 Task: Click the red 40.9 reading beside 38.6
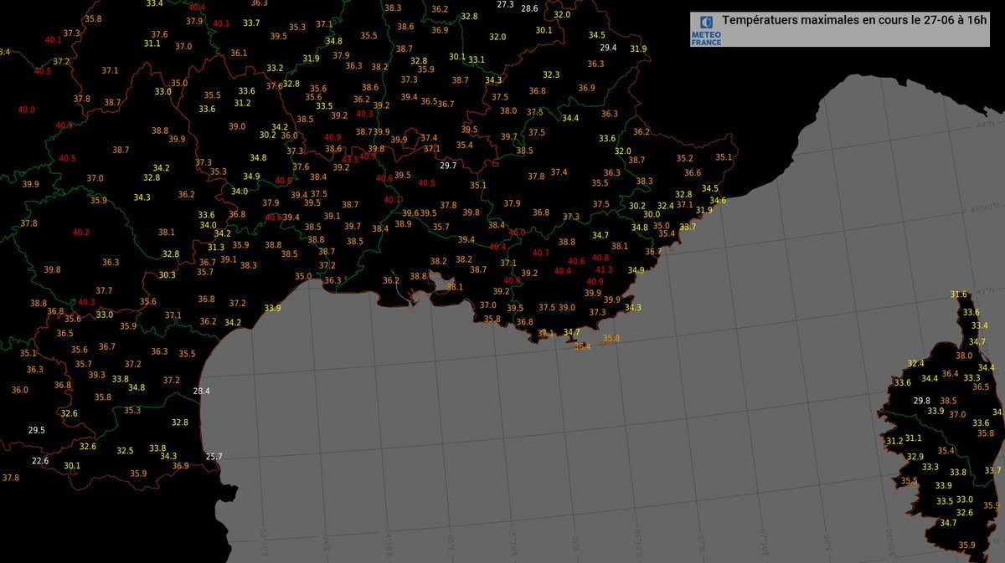coord(332,137)
